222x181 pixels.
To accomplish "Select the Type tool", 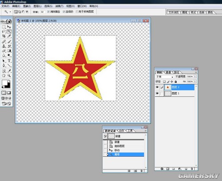I will [x=9, y=61].
